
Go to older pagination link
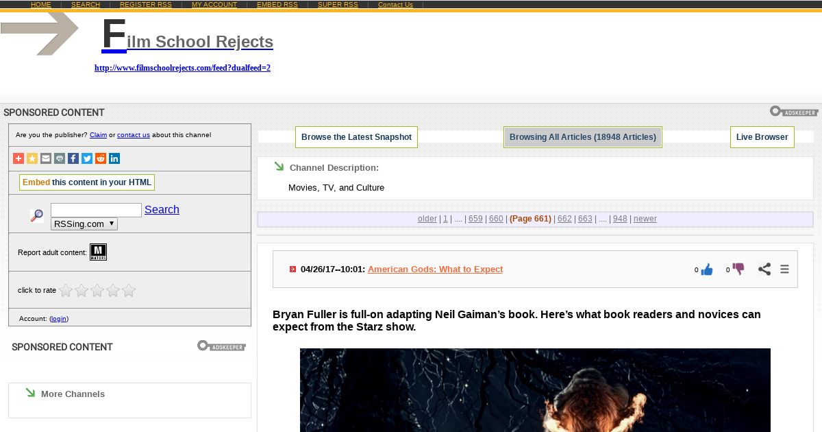tap(427, 219)
